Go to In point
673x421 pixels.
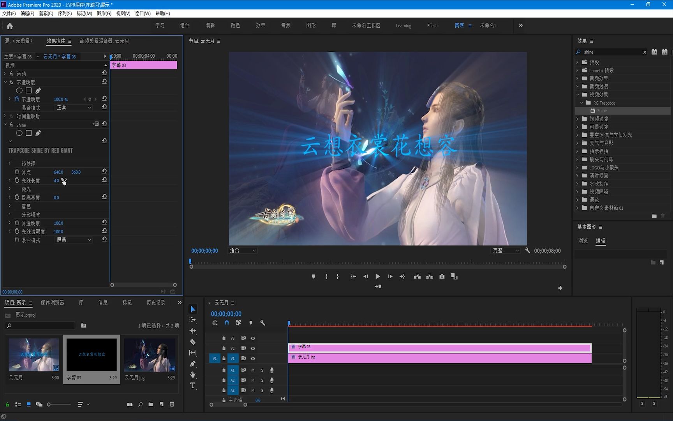[x=353, y=276]
